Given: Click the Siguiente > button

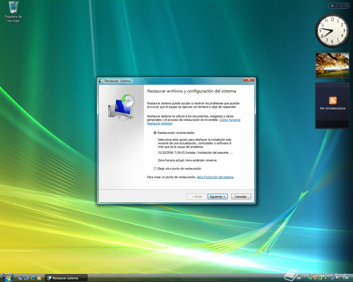Looking at the screenshot, I should tap(218, 197).
